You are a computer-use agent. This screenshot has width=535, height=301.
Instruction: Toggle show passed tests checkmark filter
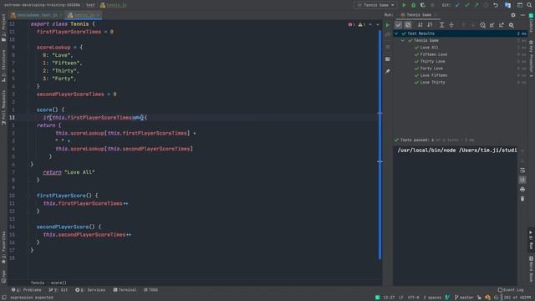tap(398, 25)
